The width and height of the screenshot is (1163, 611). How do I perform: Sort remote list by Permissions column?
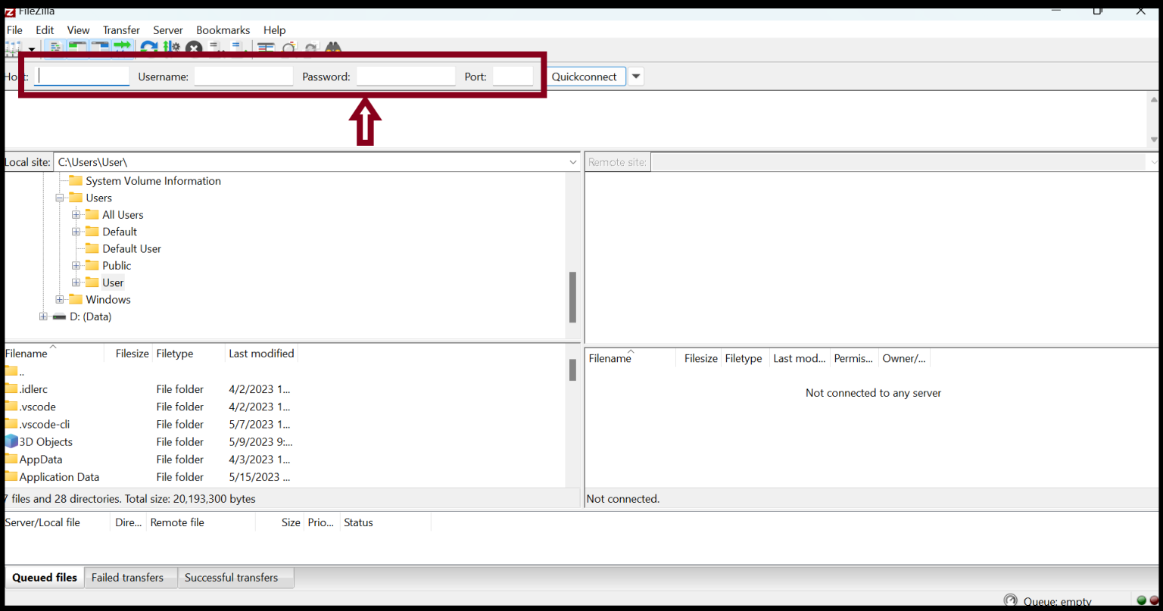[x=854, y=358]
